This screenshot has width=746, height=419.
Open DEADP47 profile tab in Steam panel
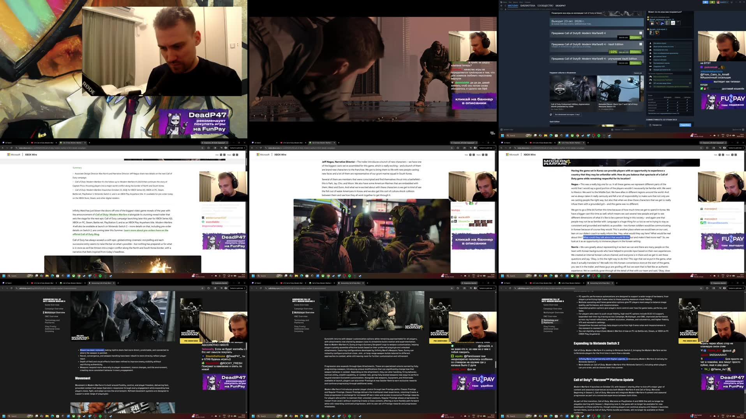click(x=560, y=6)
